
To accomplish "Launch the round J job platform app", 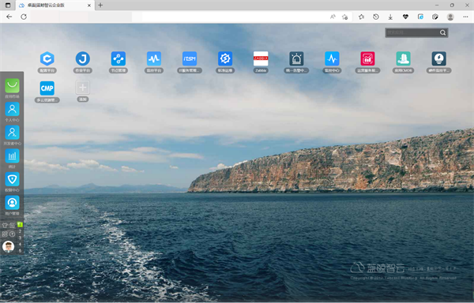I will 82,59.
